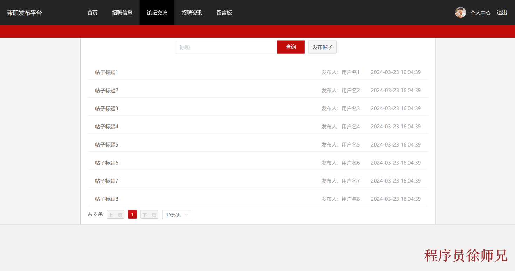Click 退出 to log out
Viewport: 515px width, 271px height.
pos(502,13)
